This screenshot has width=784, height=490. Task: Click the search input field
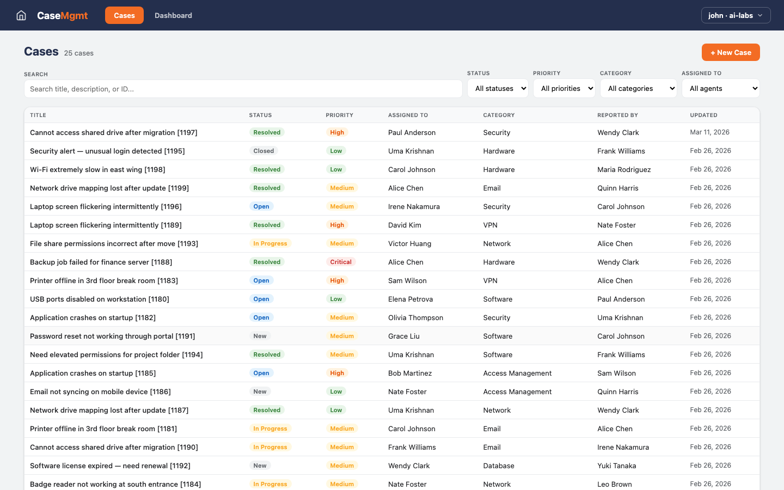243,88
